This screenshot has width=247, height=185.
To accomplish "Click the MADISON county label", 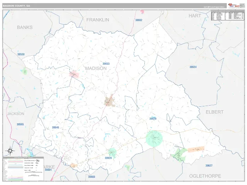I will 96,68.
